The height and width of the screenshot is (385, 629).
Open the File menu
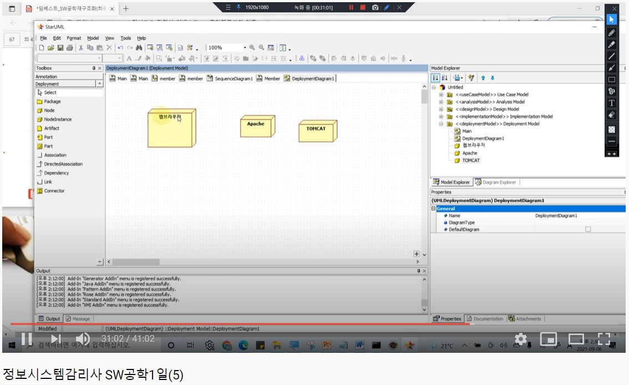(x=43, y=38)
